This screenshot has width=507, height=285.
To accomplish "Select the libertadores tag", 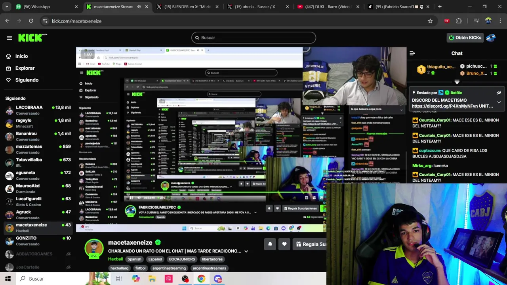I will tap(212, 259).
